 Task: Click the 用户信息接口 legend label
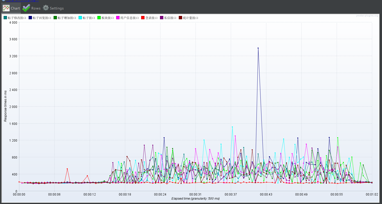tap(130, 18)
